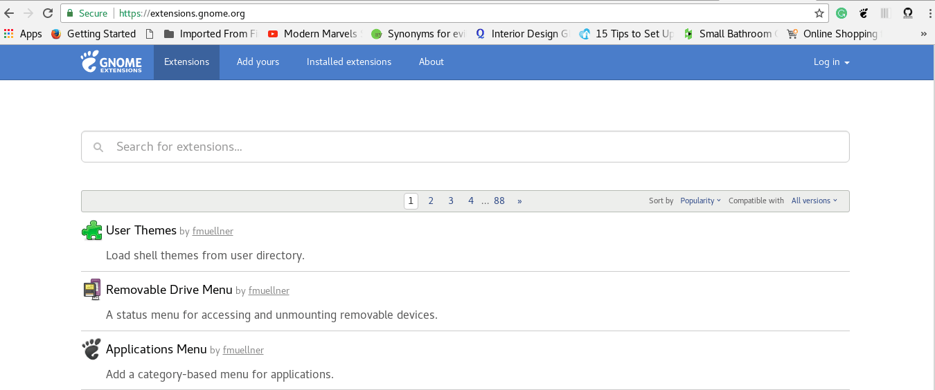Bookmark this page with the star icon

click(819, 13)
